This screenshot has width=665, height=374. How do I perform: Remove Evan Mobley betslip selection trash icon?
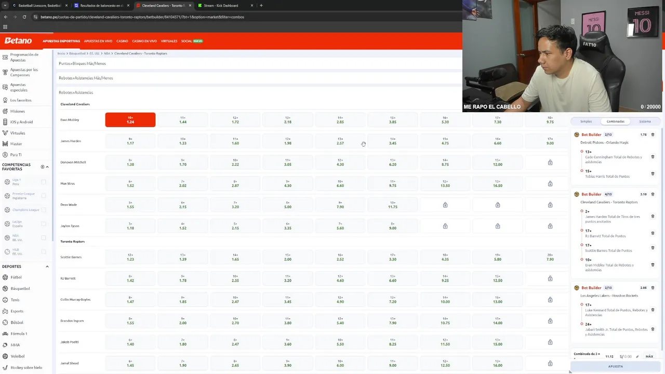tap(653, 265)
